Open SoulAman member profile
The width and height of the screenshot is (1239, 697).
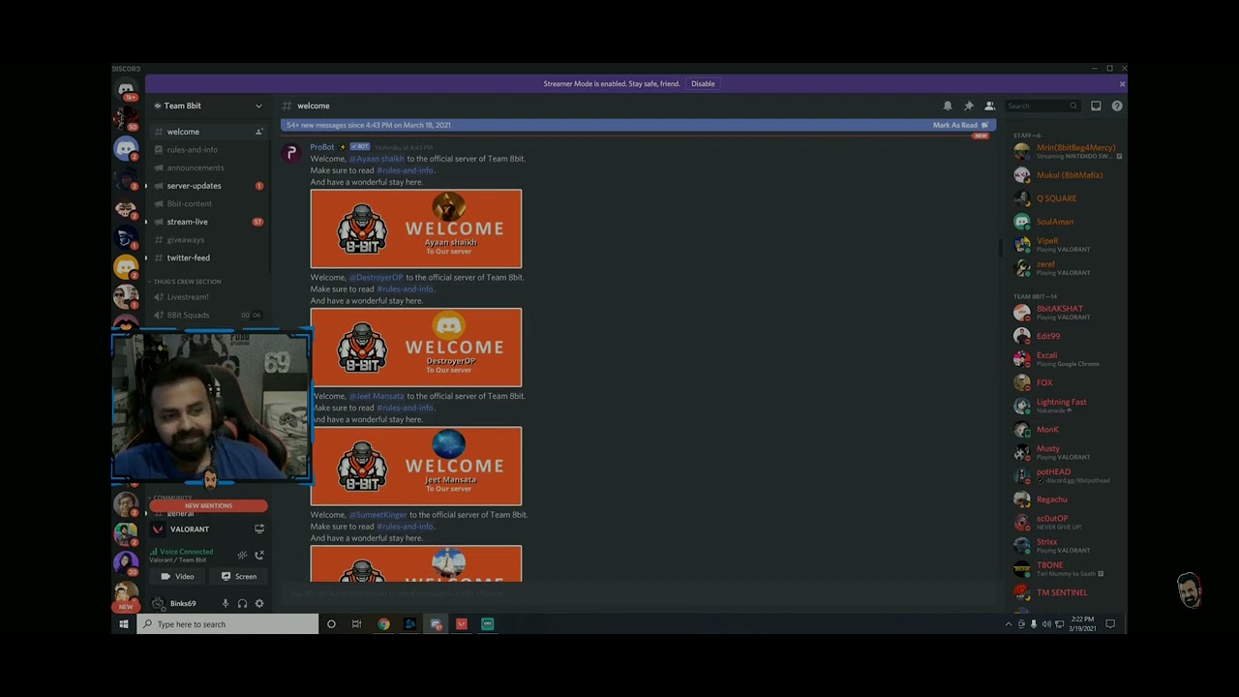pos(1067,222)
